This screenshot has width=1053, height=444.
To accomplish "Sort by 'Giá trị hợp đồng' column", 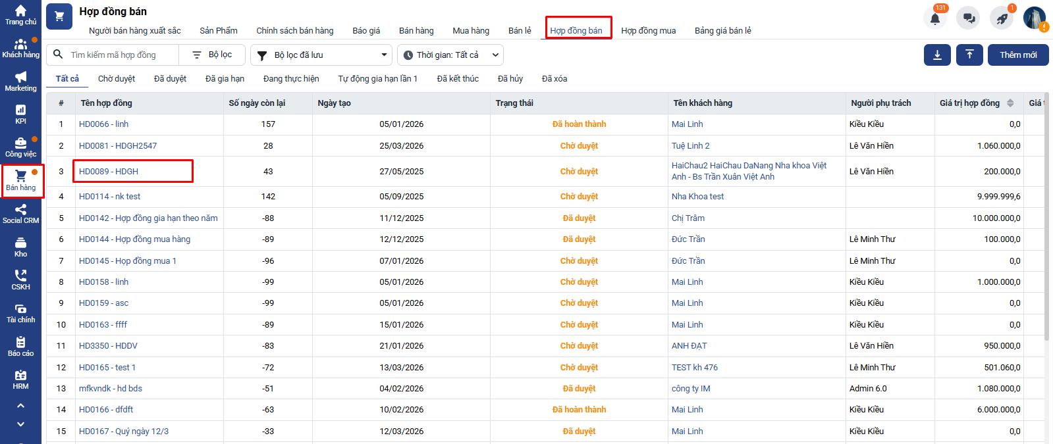I will point(1010,103).
